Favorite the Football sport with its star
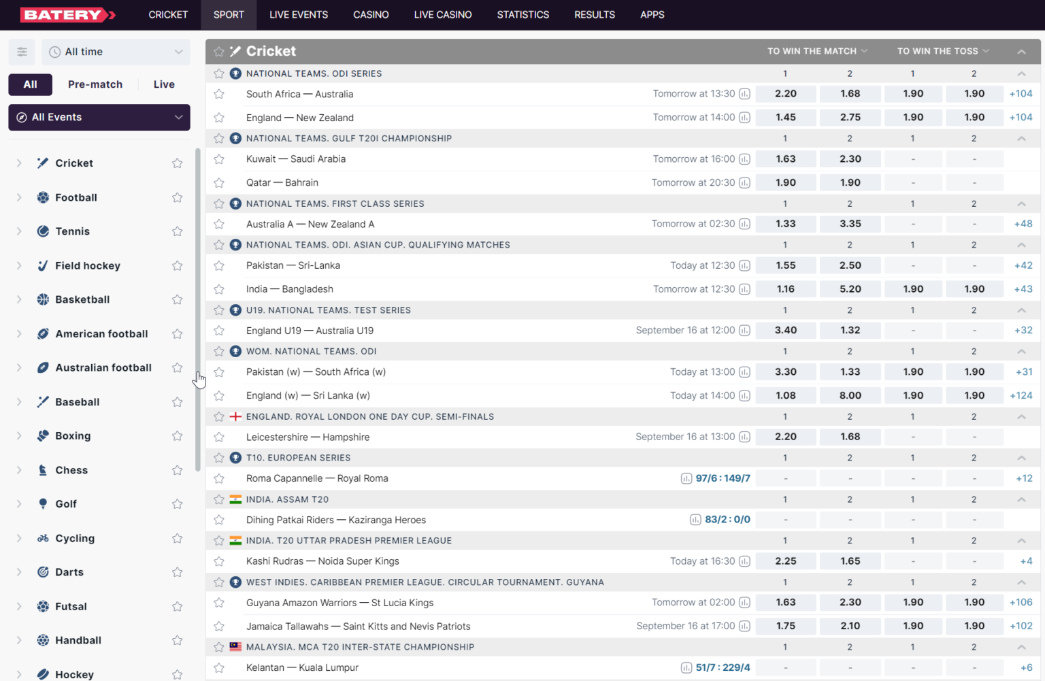1045x681 pixels. click(x=178, y=197)
